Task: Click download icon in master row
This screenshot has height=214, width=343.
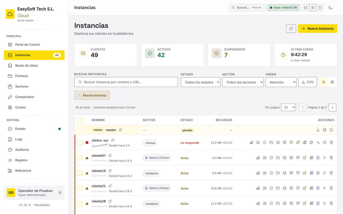Action: pyautogui.click(x=318, y=130)
